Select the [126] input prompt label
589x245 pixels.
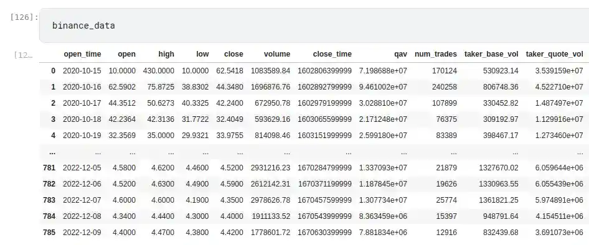[x=24, y=17]
